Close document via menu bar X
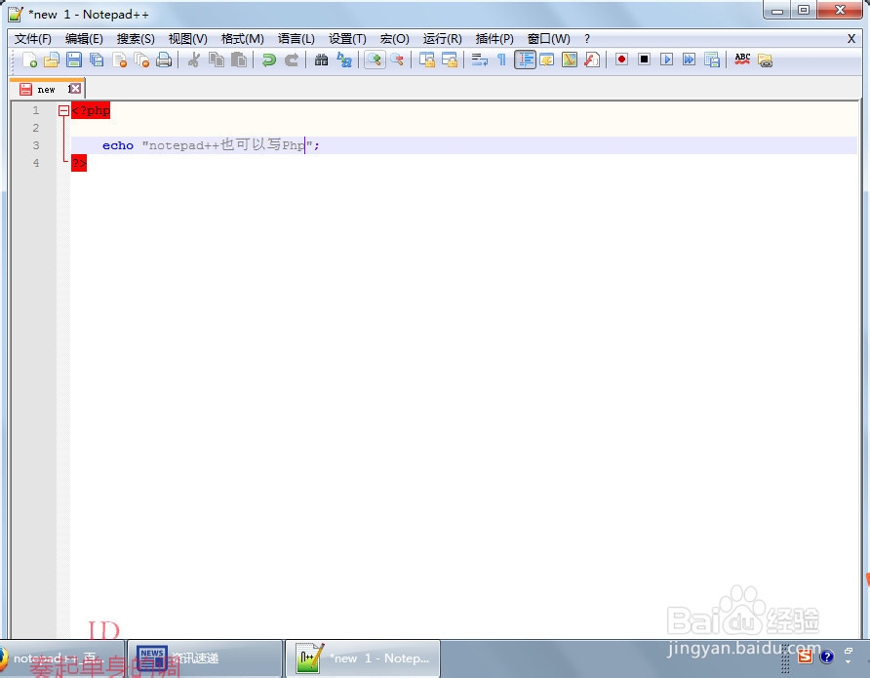This screenshot has width=870, height=678. point(851,39)
